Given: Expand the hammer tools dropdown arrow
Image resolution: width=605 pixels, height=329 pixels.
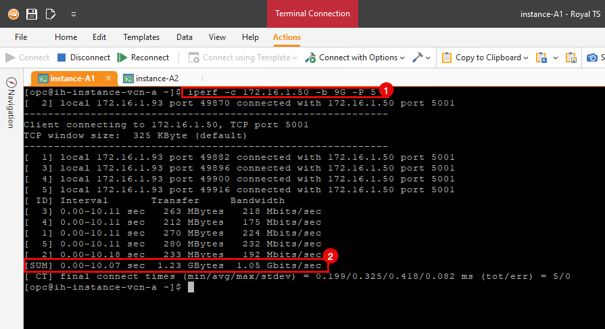Looking at the screenshot, I should (x=428, y=58).
